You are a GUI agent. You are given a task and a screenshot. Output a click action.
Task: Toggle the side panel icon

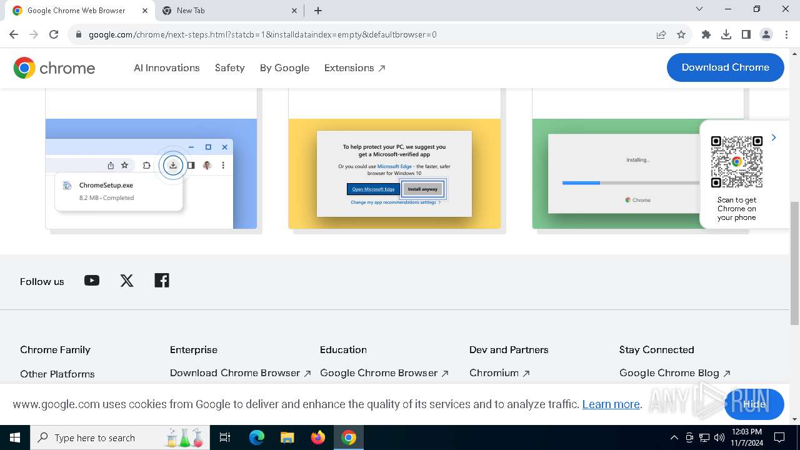(x=746, y=34)
